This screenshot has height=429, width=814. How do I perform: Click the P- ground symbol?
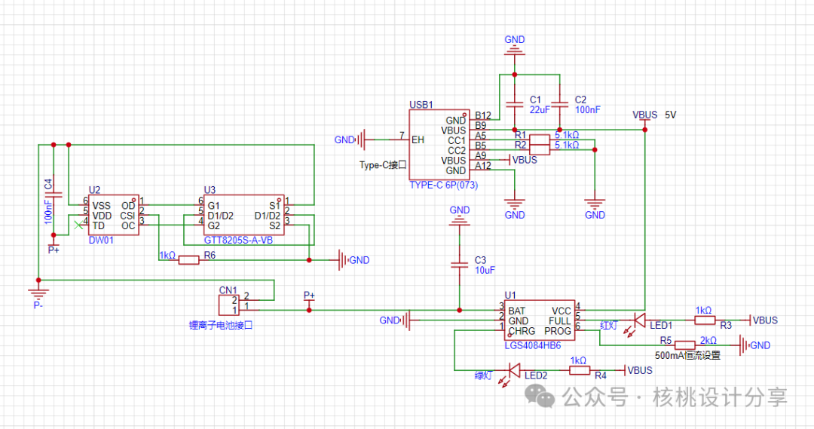[38, 293]
